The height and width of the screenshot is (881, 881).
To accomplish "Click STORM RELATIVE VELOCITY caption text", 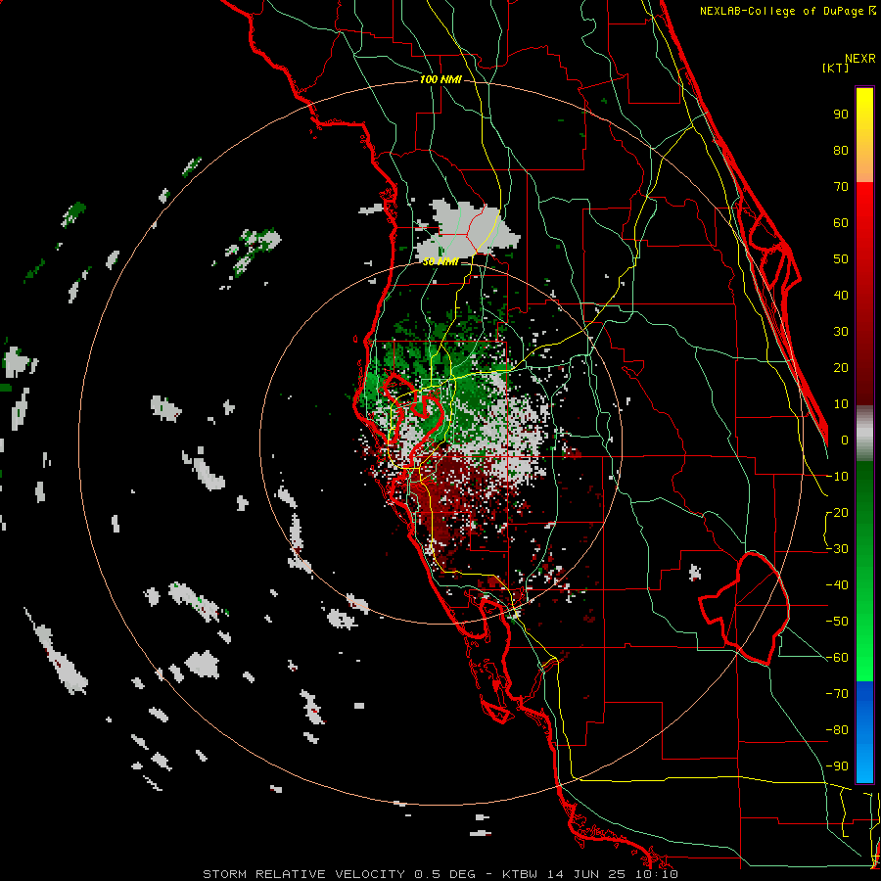I will coord(306,874).
